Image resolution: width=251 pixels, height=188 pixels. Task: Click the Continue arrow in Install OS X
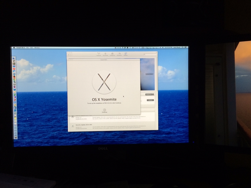pos(104,110)
